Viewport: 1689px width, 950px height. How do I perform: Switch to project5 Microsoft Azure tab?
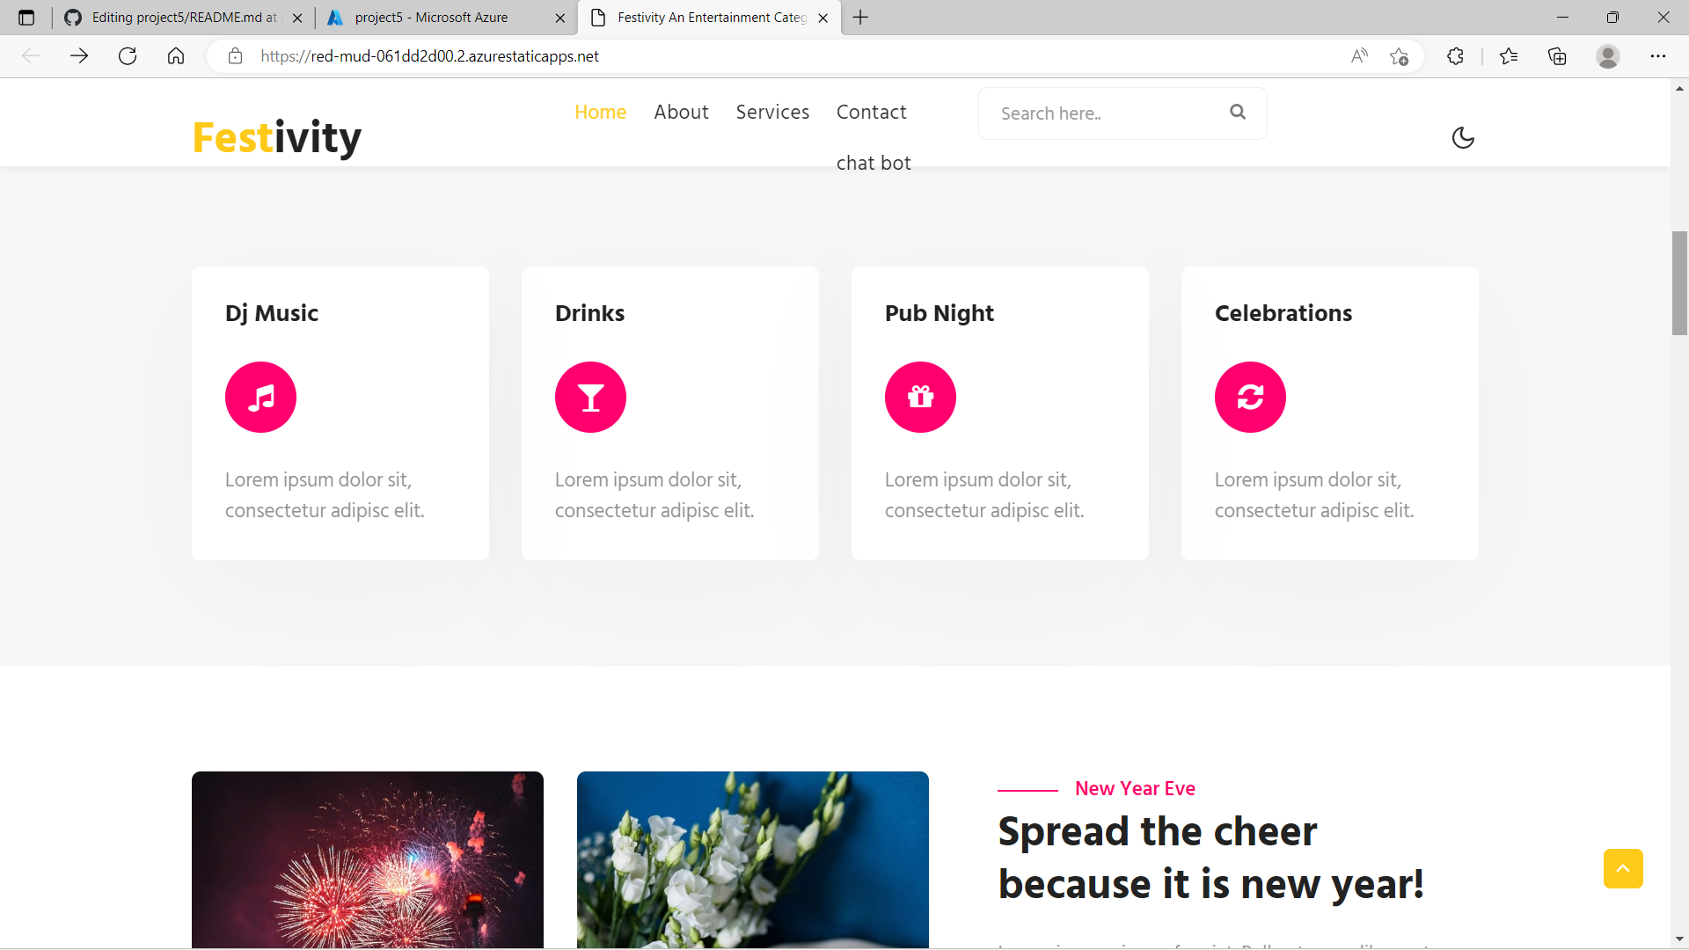click(431, 18)
